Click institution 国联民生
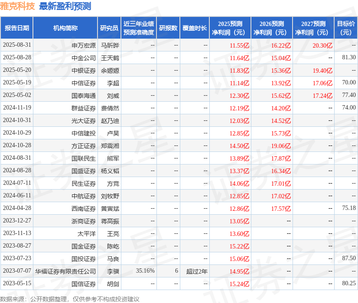This screenshot has height=303, width=358. tap(84, 158)
